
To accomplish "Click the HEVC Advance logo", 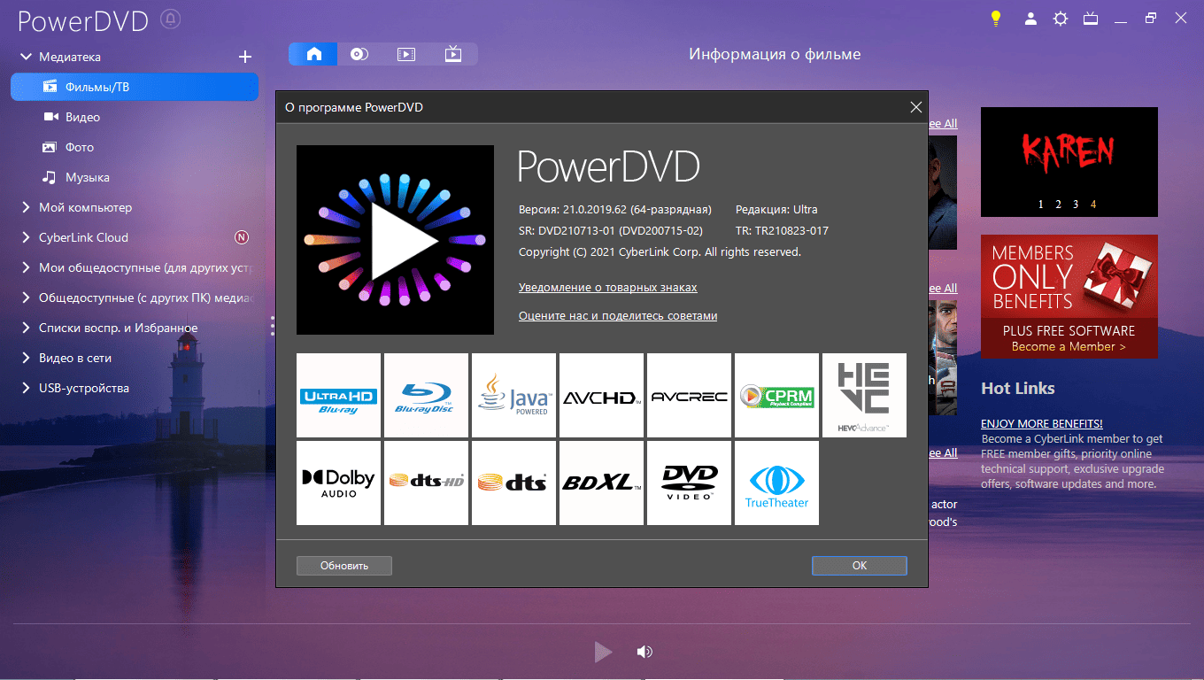I will tap(864, 395).
